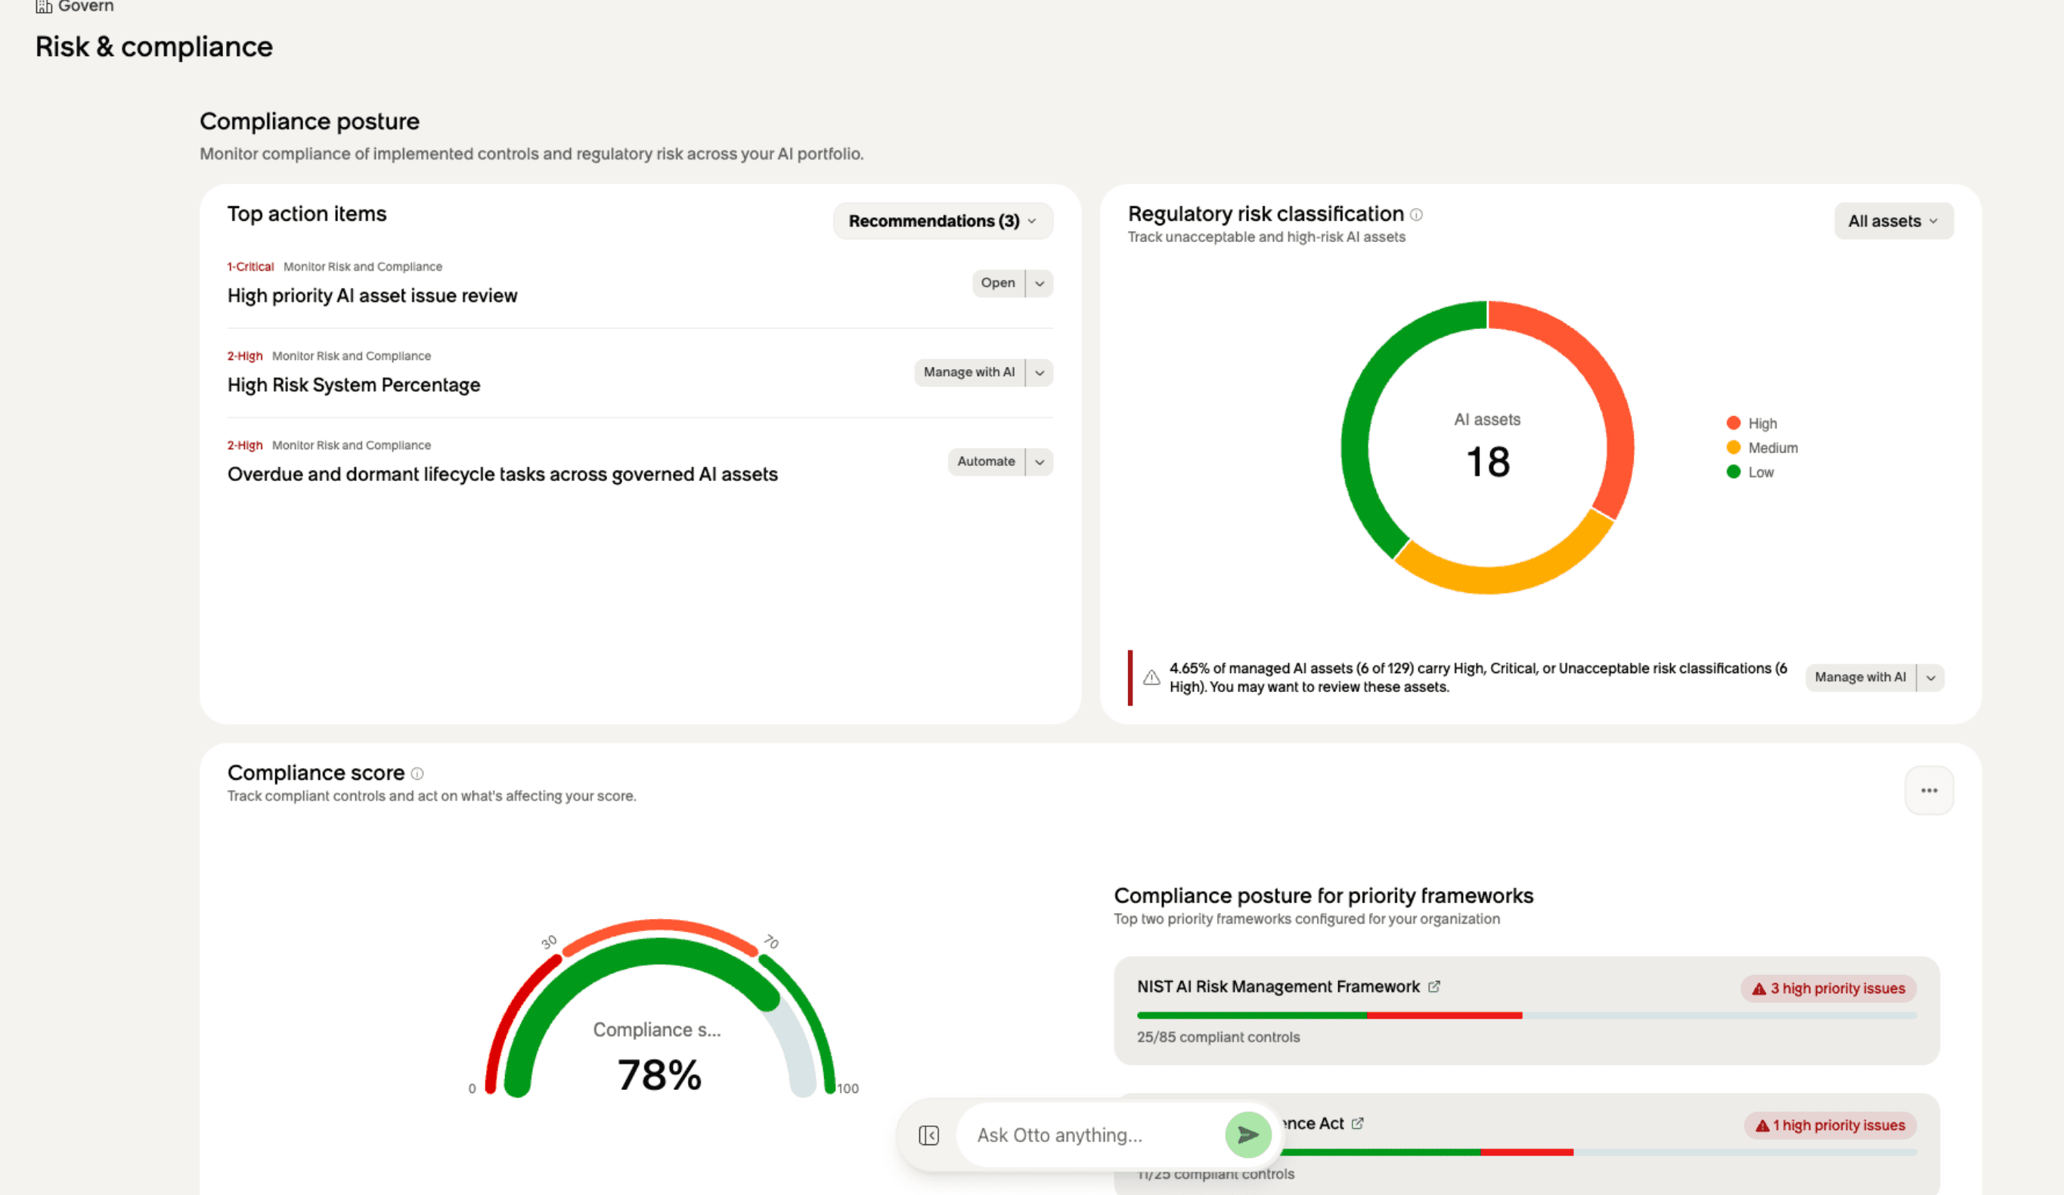Click the AI assets 18 count
The height and width of the screenshot is (1195, 2064).
(1487, 461)
